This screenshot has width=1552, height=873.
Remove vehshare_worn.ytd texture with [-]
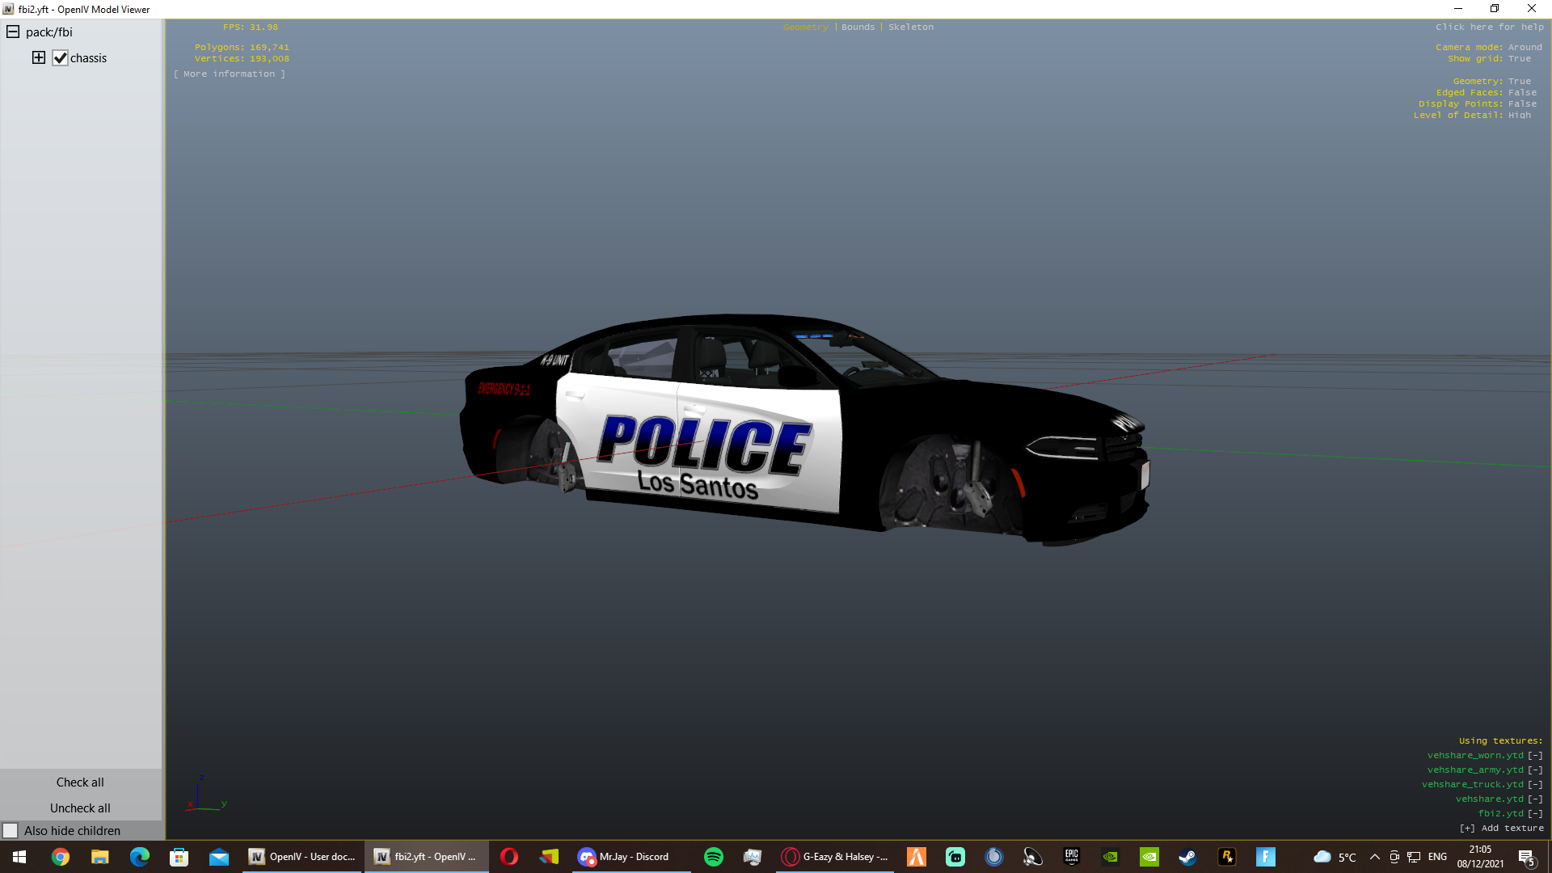tap(1535, 756)
